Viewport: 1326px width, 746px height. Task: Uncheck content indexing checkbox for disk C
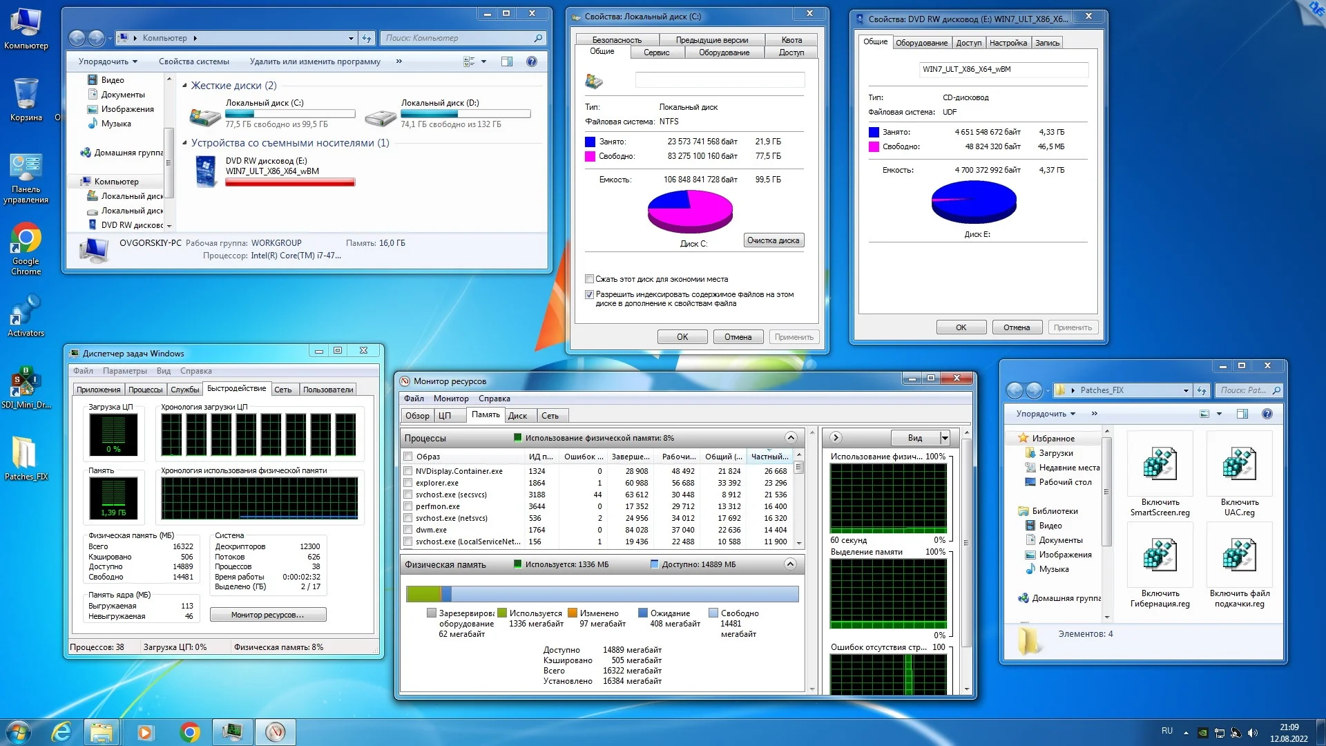click(x=589, y=294)
